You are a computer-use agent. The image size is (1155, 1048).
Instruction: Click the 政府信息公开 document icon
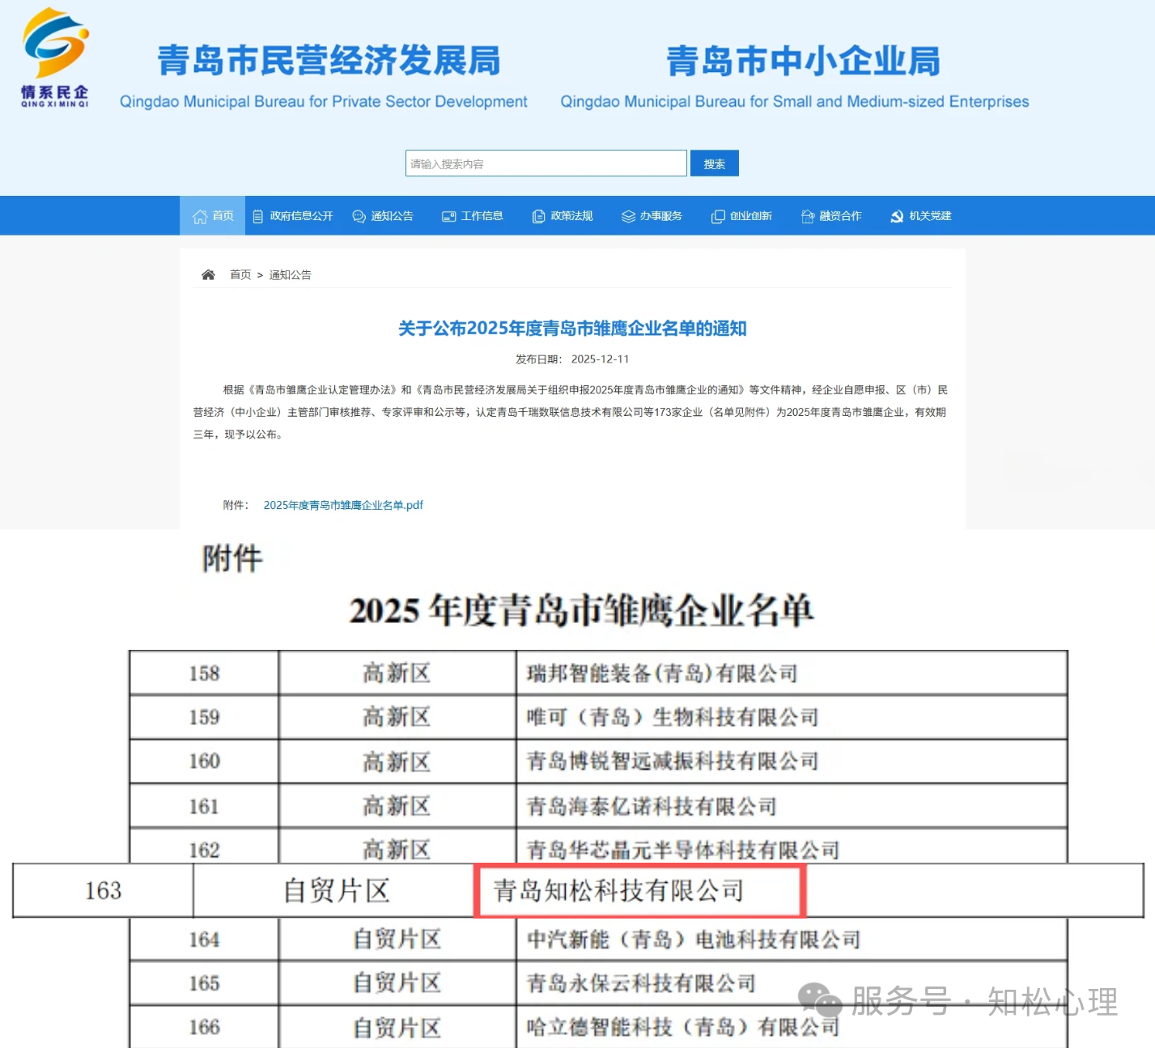[x=257, y=215]
